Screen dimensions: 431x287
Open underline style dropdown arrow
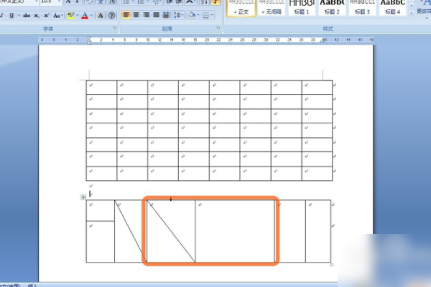tap(19, 16)
